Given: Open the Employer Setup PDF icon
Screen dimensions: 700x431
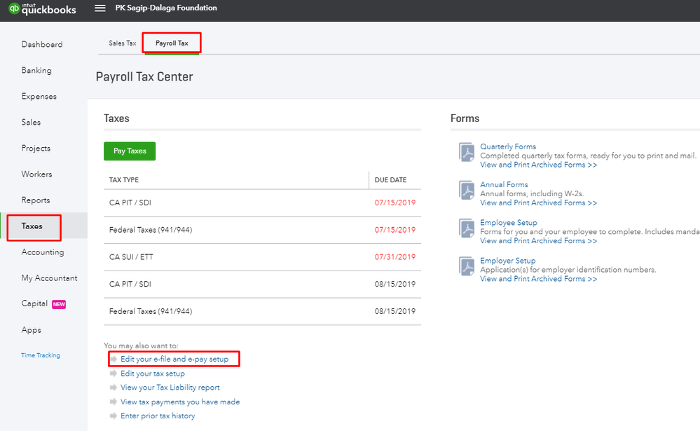Looking at the screenshot, I should pyautogui.click(x=467, y=266).
